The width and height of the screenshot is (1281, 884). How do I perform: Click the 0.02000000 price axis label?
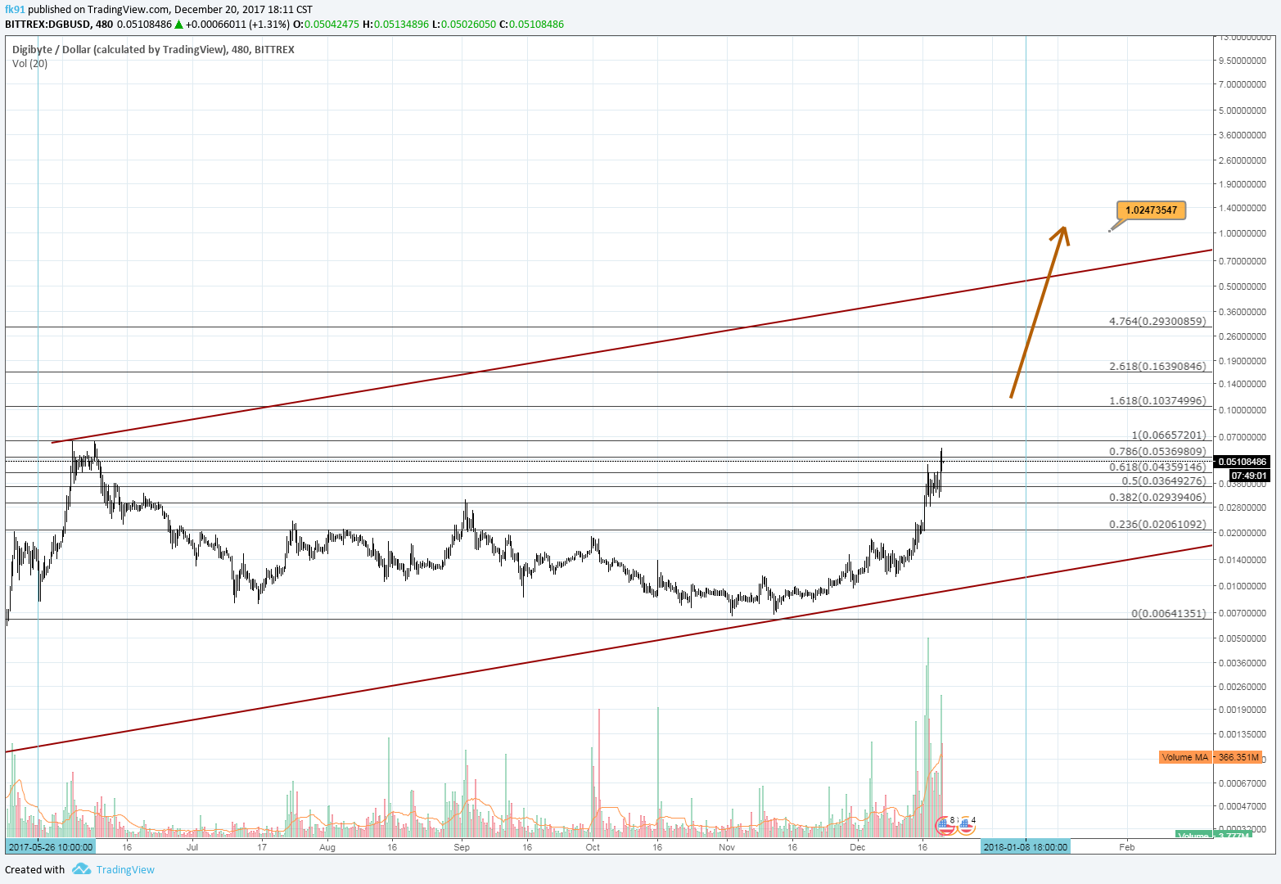coord(1243,534)
